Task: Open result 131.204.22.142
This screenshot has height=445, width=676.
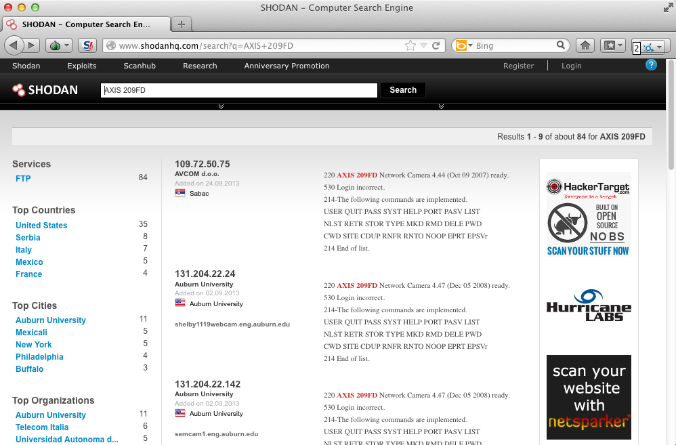Action: [207, 384]
